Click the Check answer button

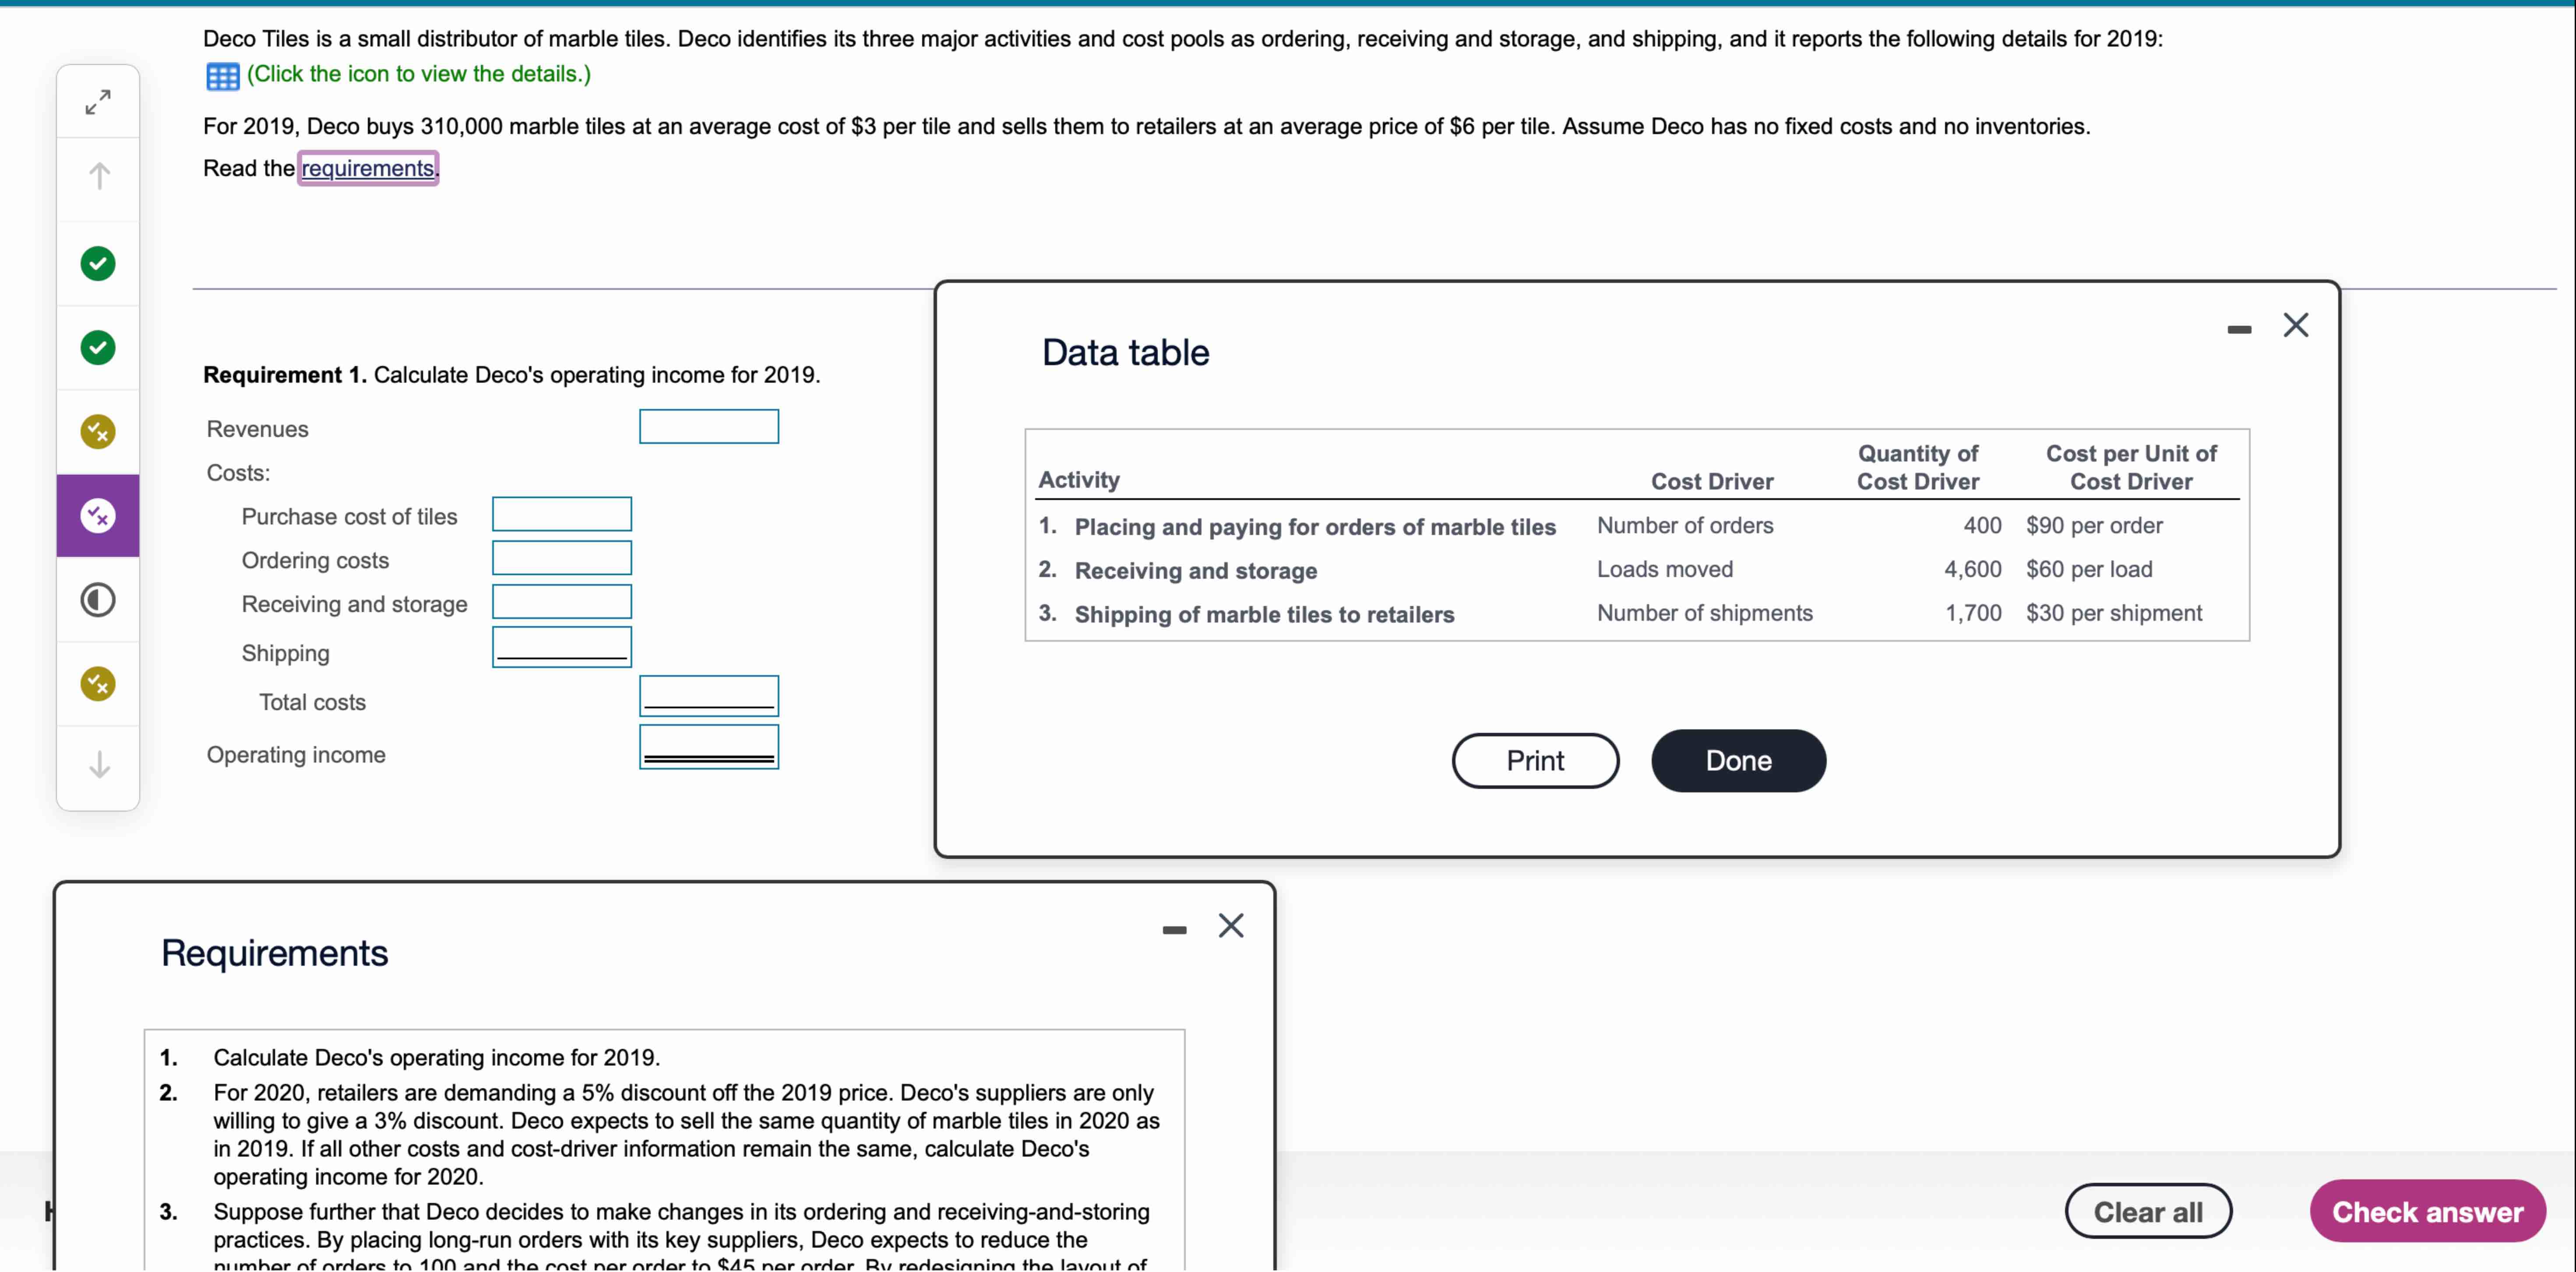[2427, 1212]
